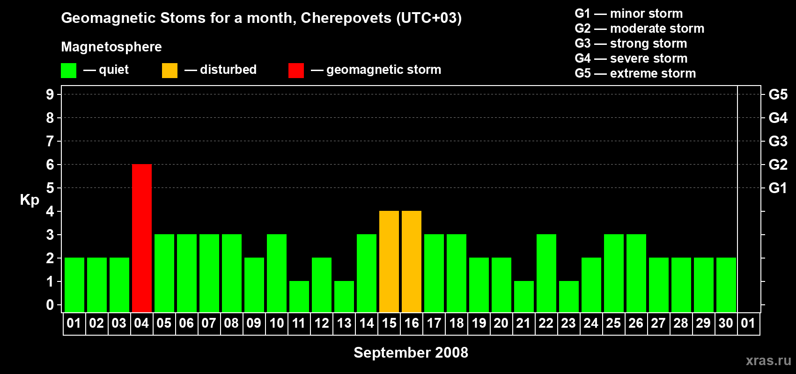Select the orange bar for day 15

(x=389, y=261)
